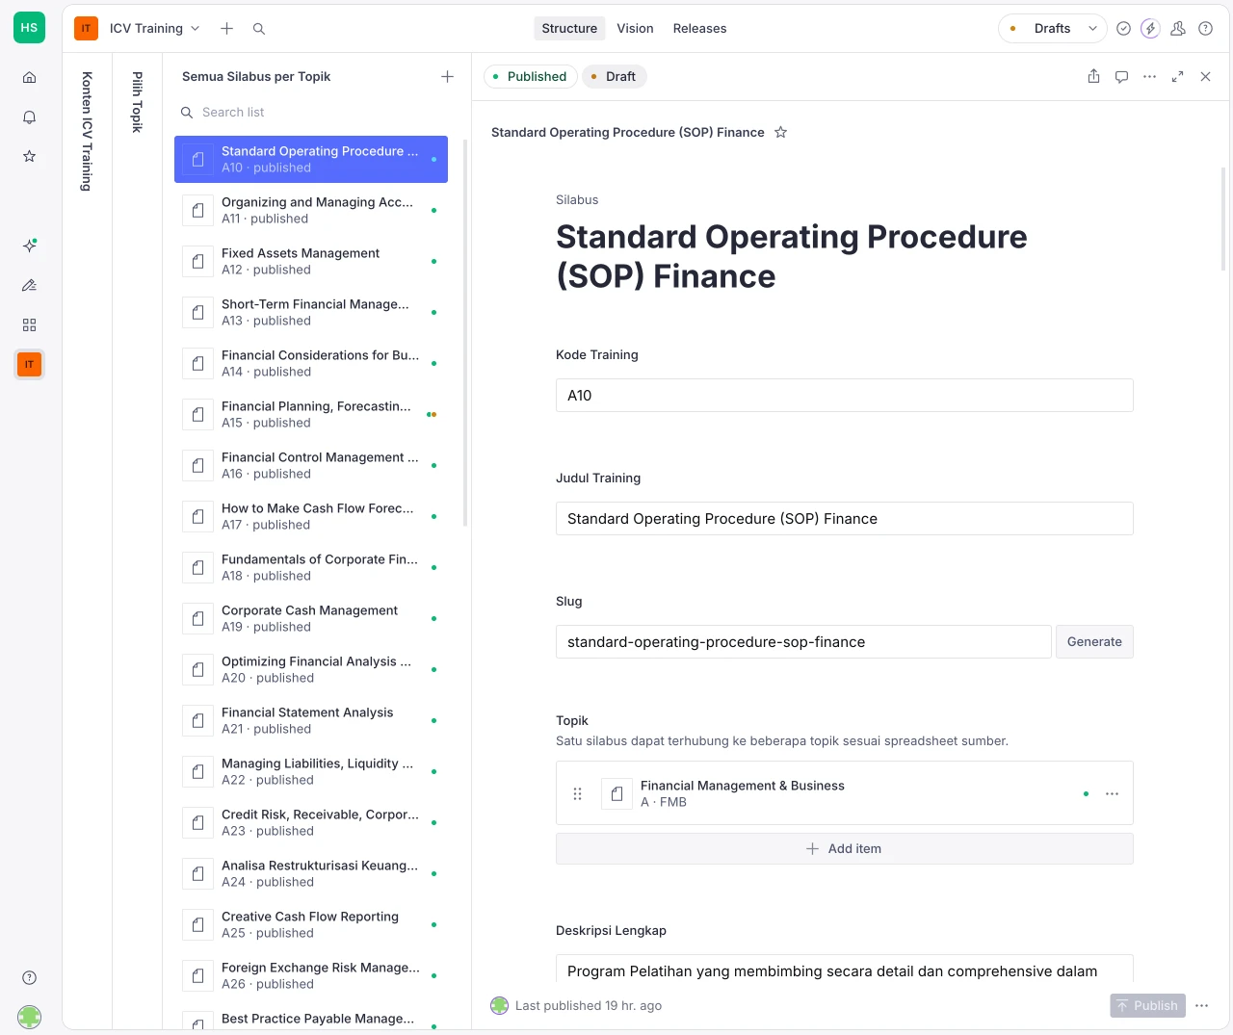The width and height of the screenshot is (1233, 1035).
Task: Click the home icon in sidebar
Action: [x=30, y=77]
